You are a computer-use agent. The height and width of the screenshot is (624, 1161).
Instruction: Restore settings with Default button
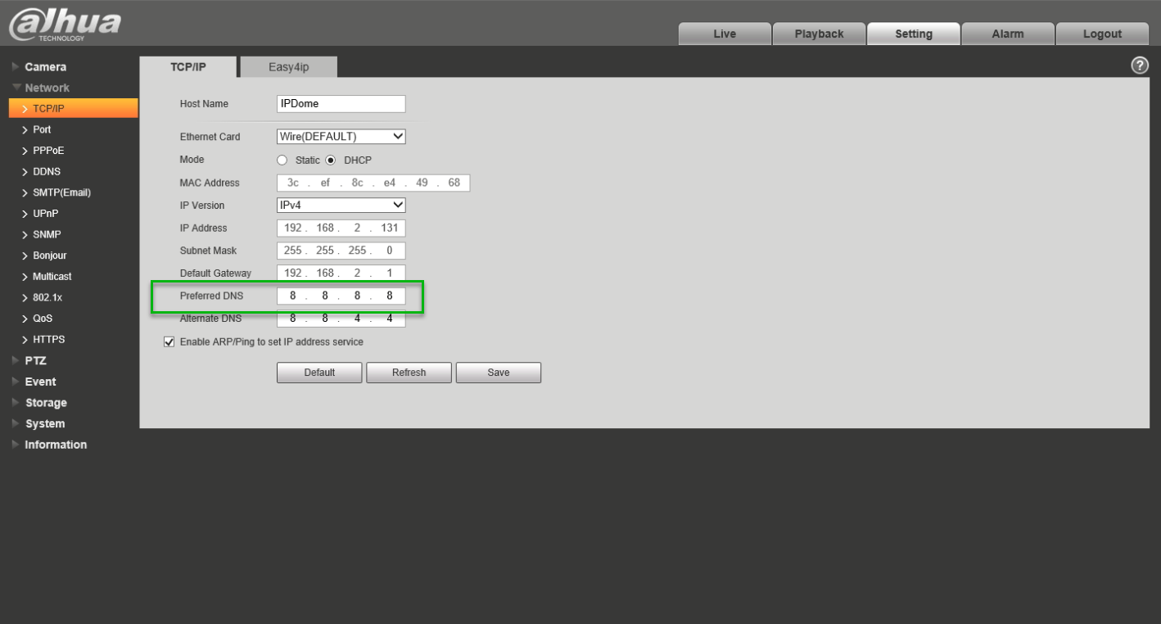(319, 373)
